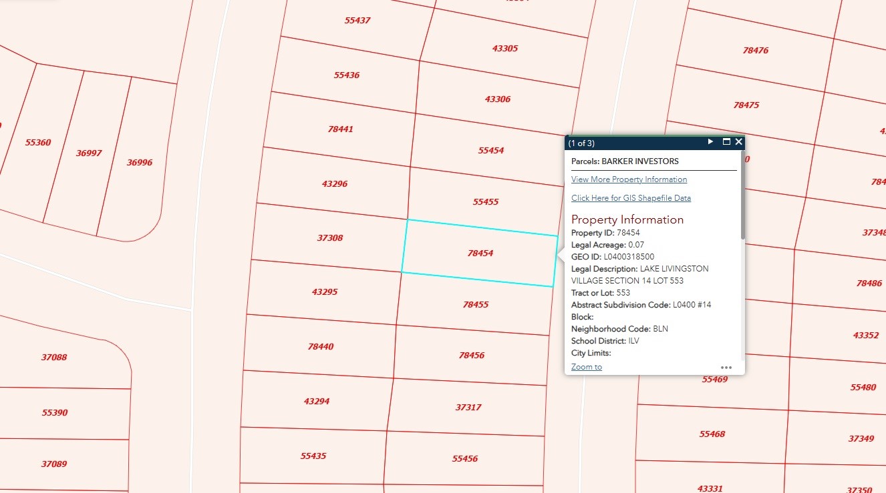Select parcel 78456 on the map
Screen dimensions: 886x493
(x=472, y=355)
